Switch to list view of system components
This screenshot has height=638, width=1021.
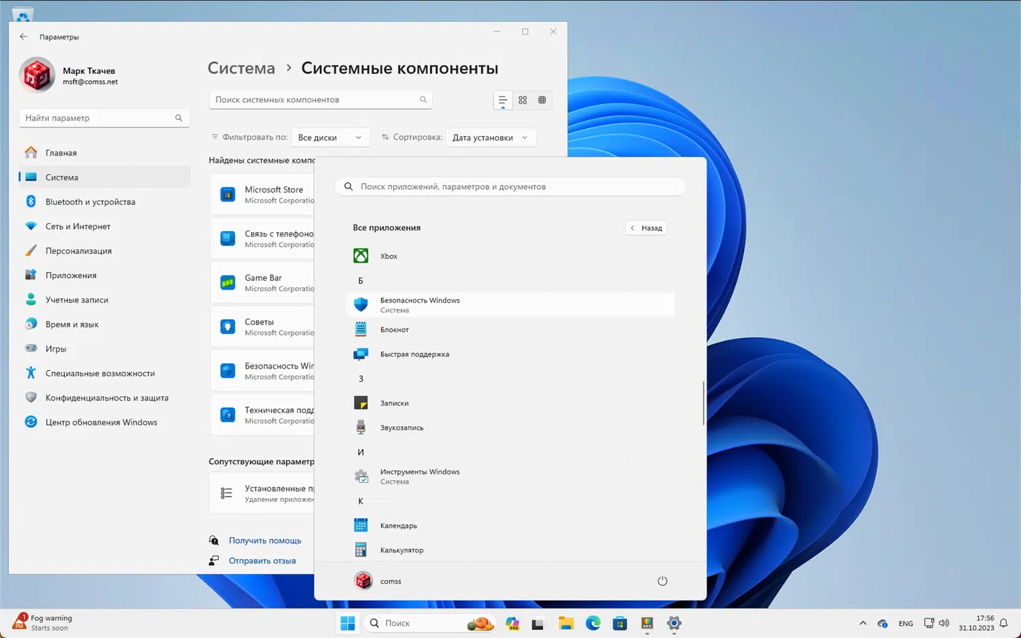[x=503, y=100]
